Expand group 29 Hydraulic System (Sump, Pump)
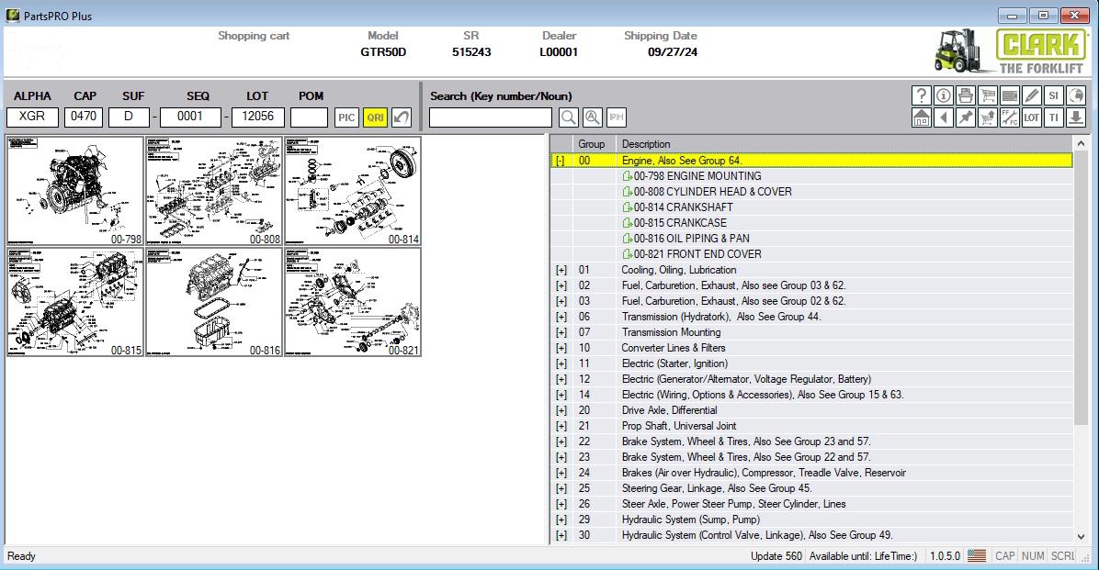Image resolution: width=1099 pixels, height=570 pixels. pyautogui.click(x=561, y=520)
